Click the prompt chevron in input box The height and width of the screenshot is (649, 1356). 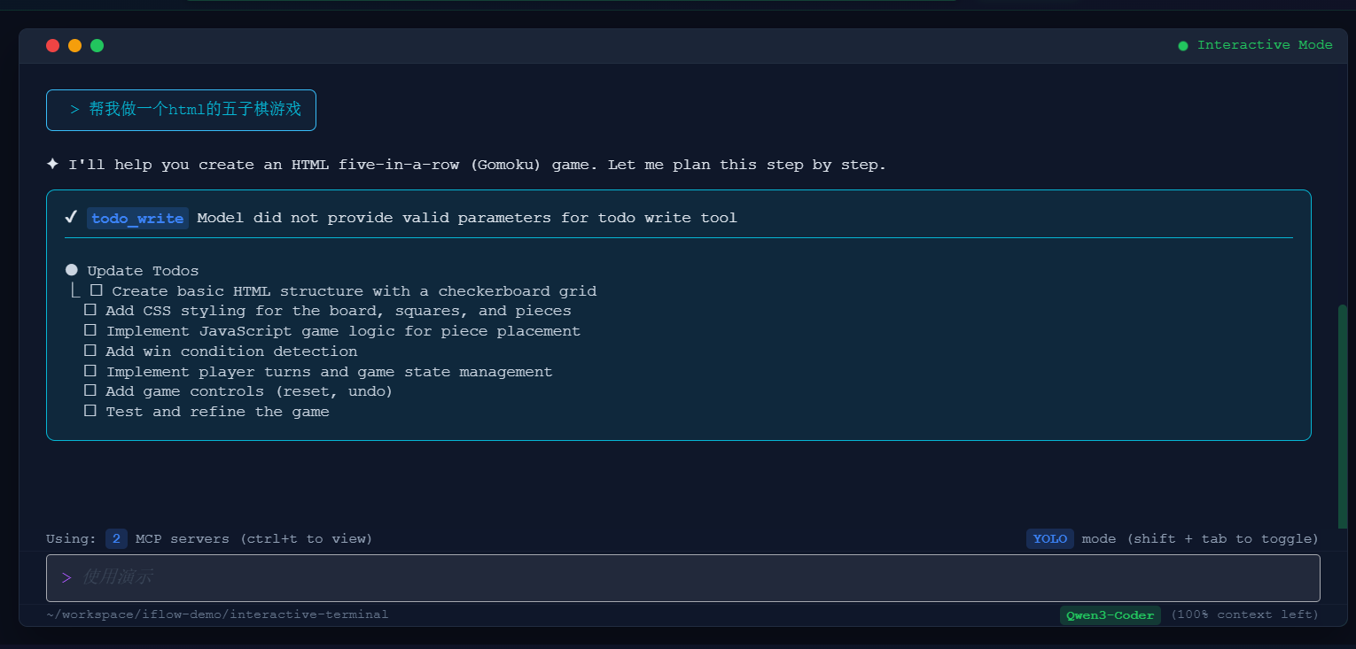[66, 578]
